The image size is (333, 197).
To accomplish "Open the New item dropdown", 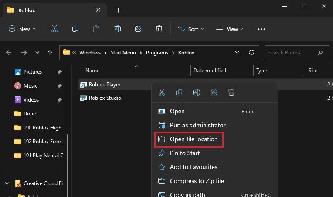I will coord(22,29).
